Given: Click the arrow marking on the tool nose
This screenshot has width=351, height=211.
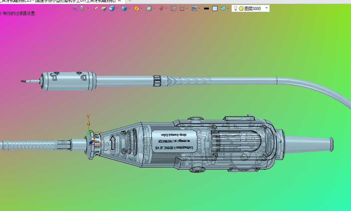Looking at the screenshot, I should coord(113,143).
